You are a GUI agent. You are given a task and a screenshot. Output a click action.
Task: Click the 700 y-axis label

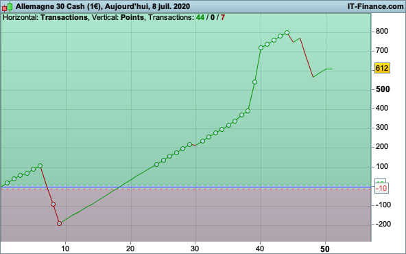tap(381, 51)
